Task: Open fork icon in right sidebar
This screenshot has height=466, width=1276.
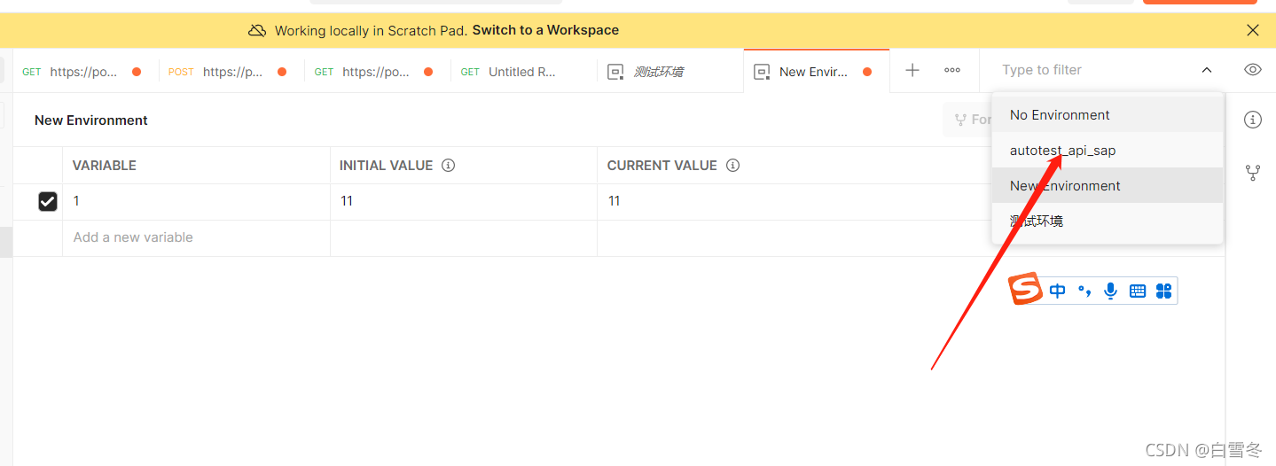Action: (1252, 173)
